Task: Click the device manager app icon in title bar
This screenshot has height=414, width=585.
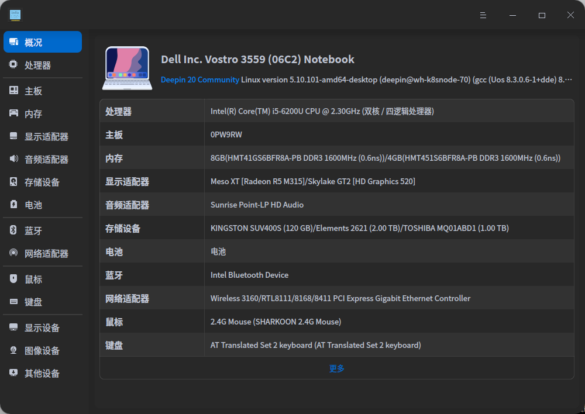Action: 15,15
